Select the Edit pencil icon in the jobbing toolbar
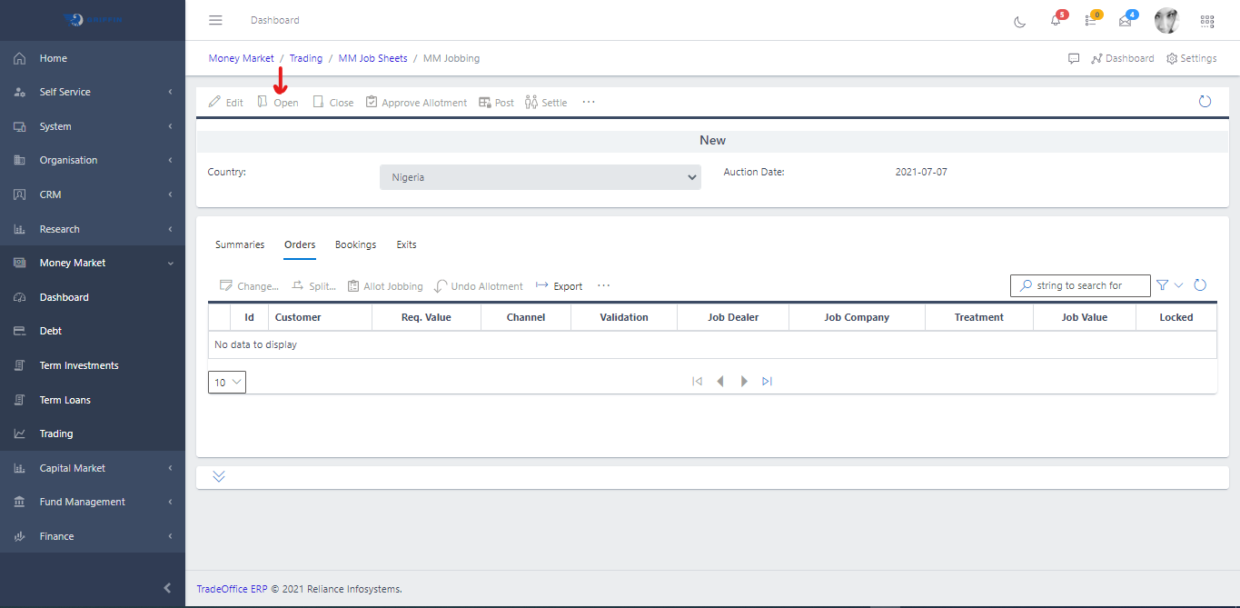 tap(215, 102)
